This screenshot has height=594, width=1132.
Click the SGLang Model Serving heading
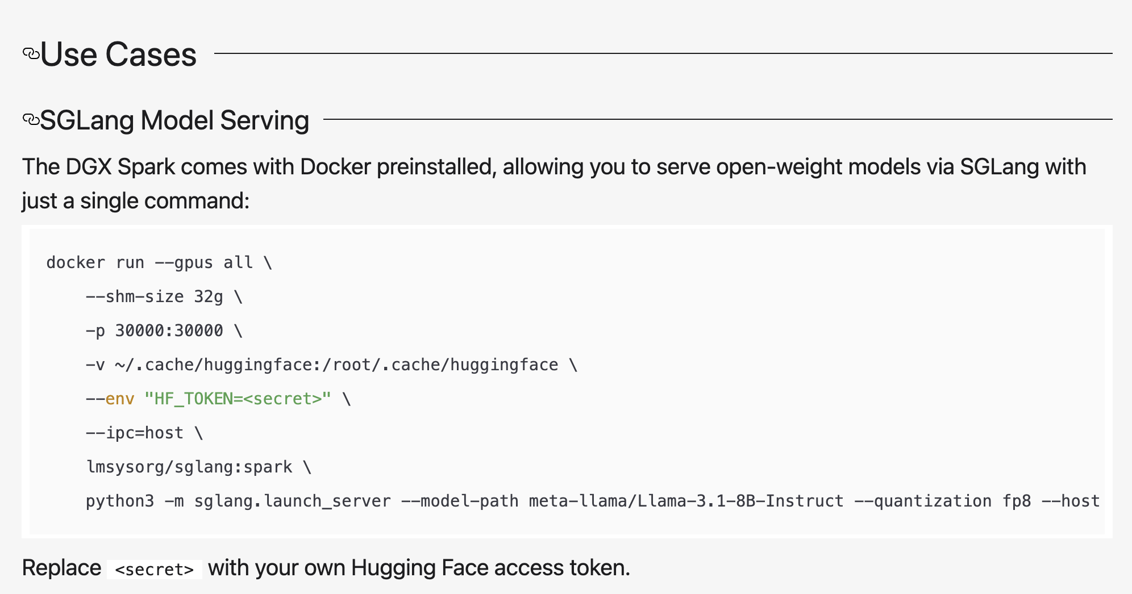[x=174, y=120]
